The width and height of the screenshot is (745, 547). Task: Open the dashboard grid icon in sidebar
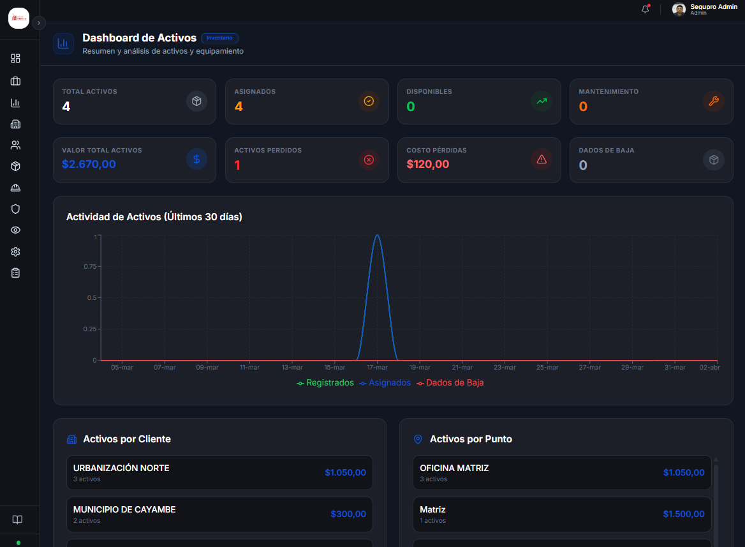tap(15, 58)
